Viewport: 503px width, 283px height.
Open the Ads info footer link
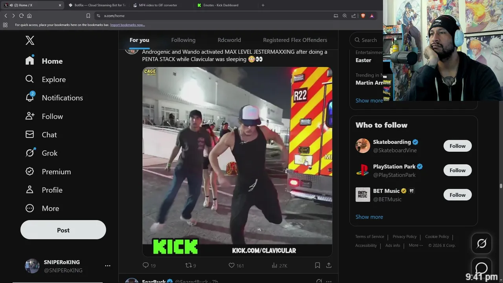pyautogui.click(x=393, y=245)
